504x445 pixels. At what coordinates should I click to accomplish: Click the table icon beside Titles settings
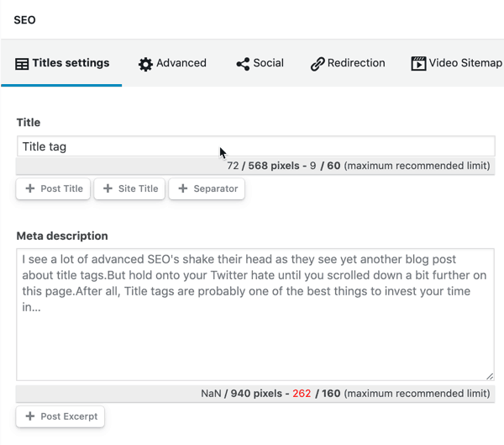point(23,63)
